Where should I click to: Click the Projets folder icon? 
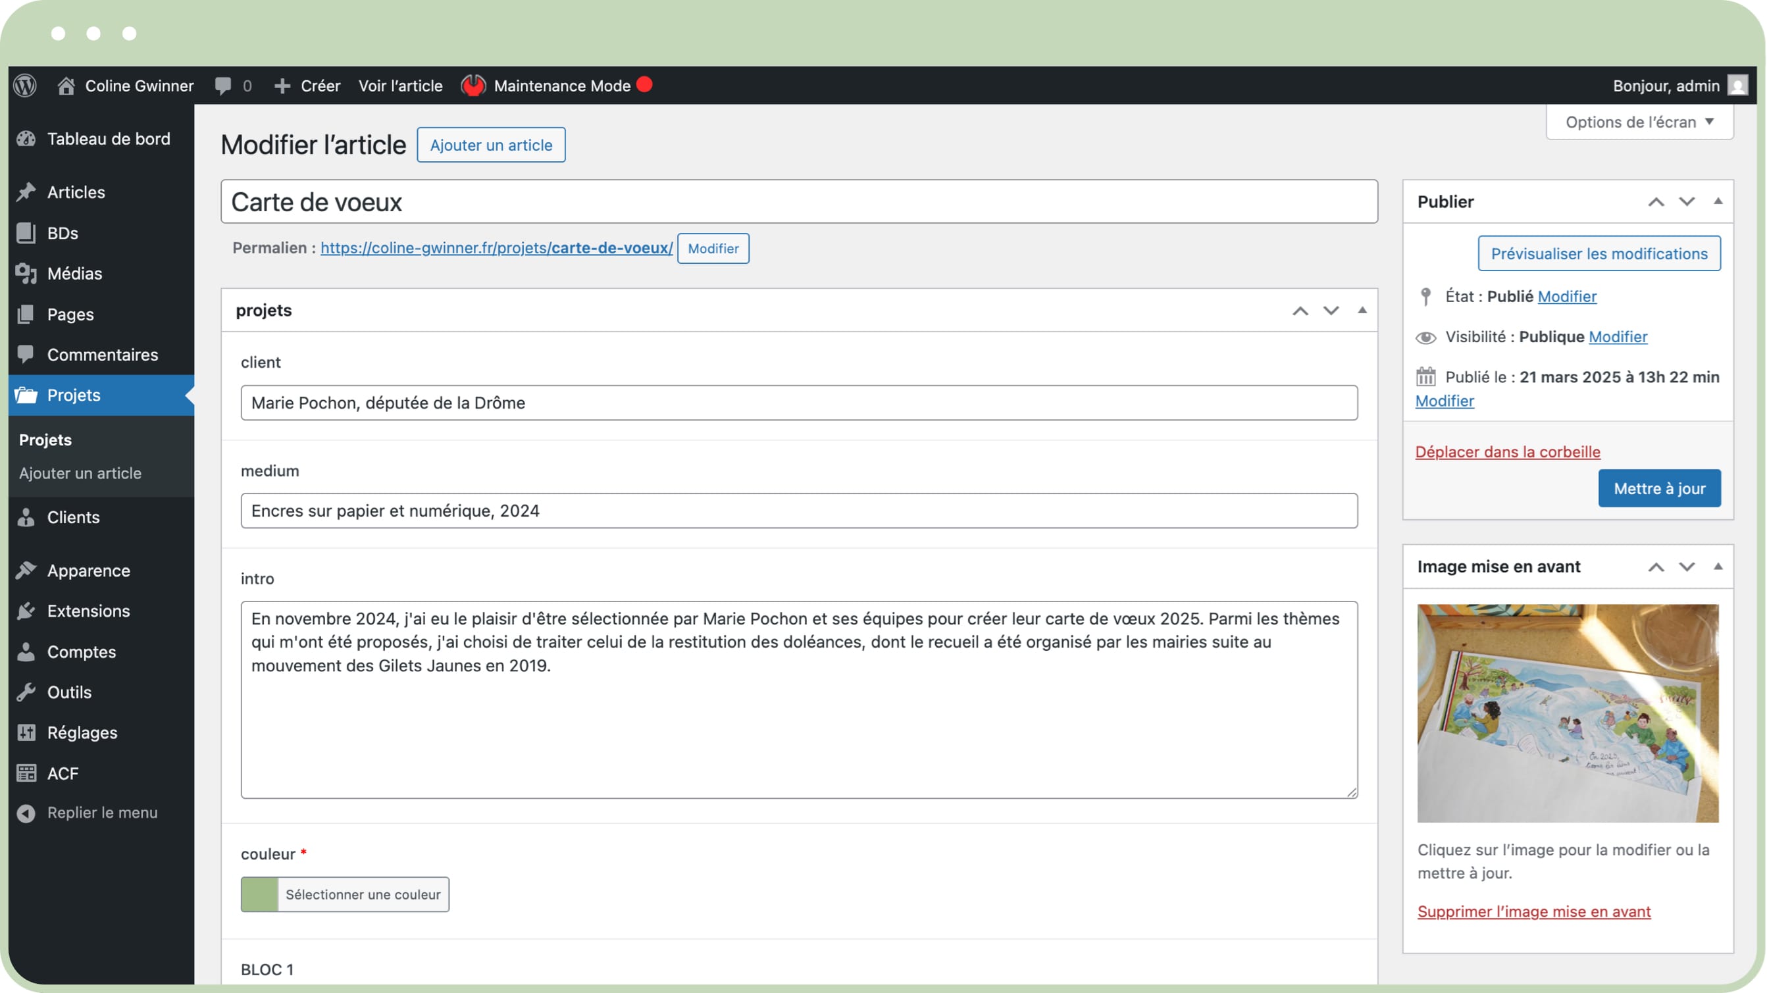click(26, 395)
